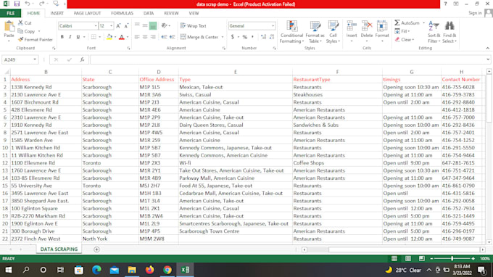Select Normal view in status bar
Viewport: 493px width, 277px height.
point(394,258)
